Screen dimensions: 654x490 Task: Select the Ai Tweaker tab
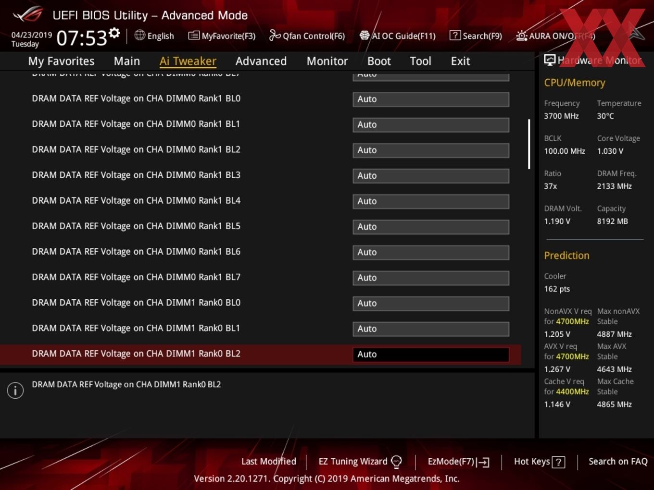pyautogui.click(x=188, y=61)
